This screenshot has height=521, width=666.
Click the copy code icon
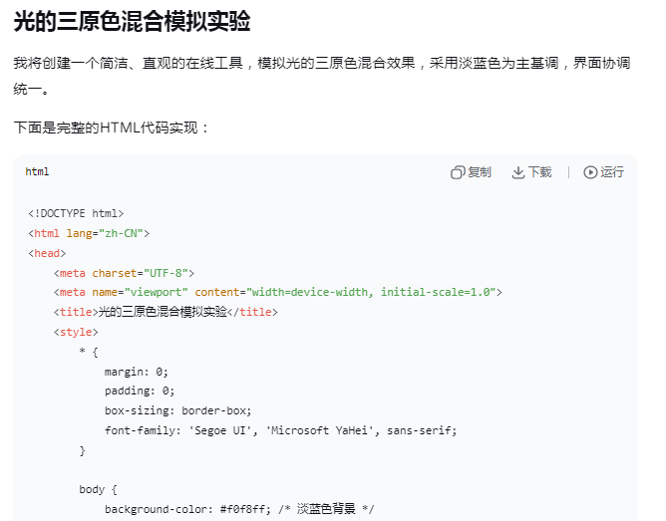(x=458, y=172)
